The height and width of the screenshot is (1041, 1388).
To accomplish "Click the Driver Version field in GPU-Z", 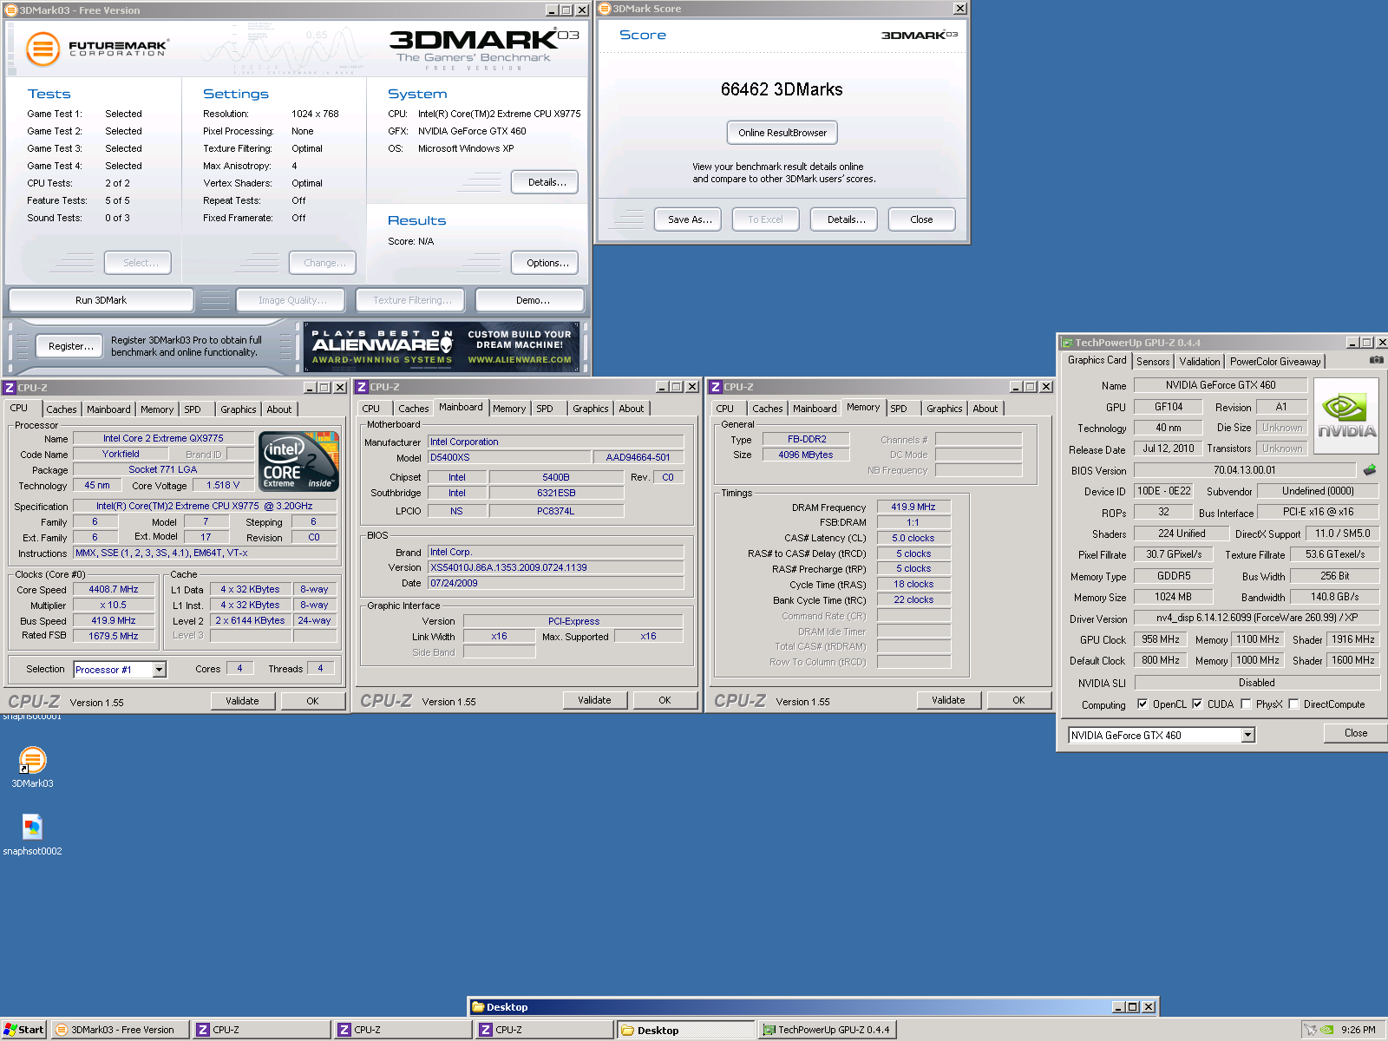I will tap(1256, 618).
